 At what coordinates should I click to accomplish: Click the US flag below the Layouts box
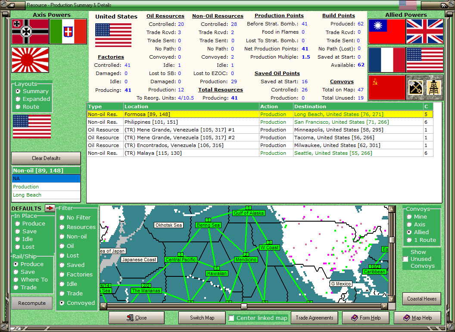click(32, 126)
